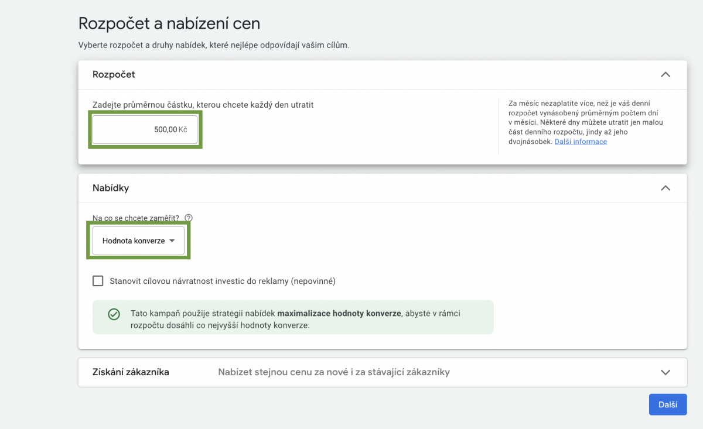Click the 'Stanovit cílovou návratnost investic' checkbox label
Viewport: 703px width, 429px height.
(222, 281)
